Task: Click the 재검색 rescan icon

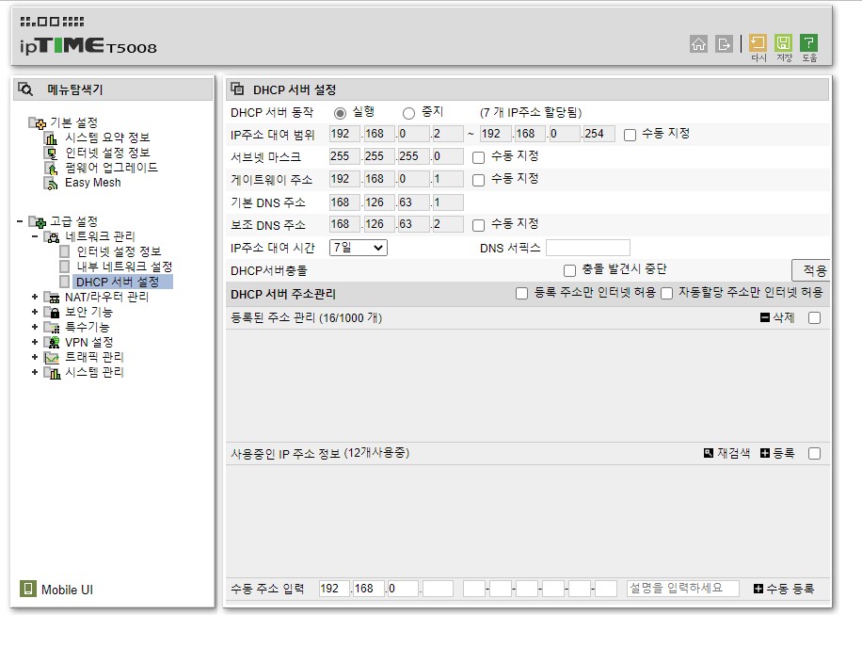Action: (708, 453)
